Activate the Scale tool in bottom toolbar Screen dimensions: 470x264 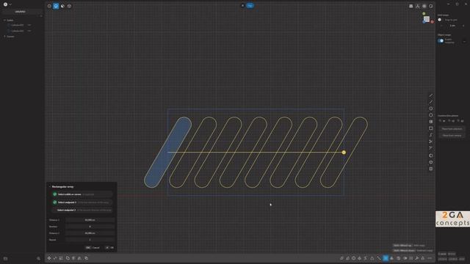(61, 258)
